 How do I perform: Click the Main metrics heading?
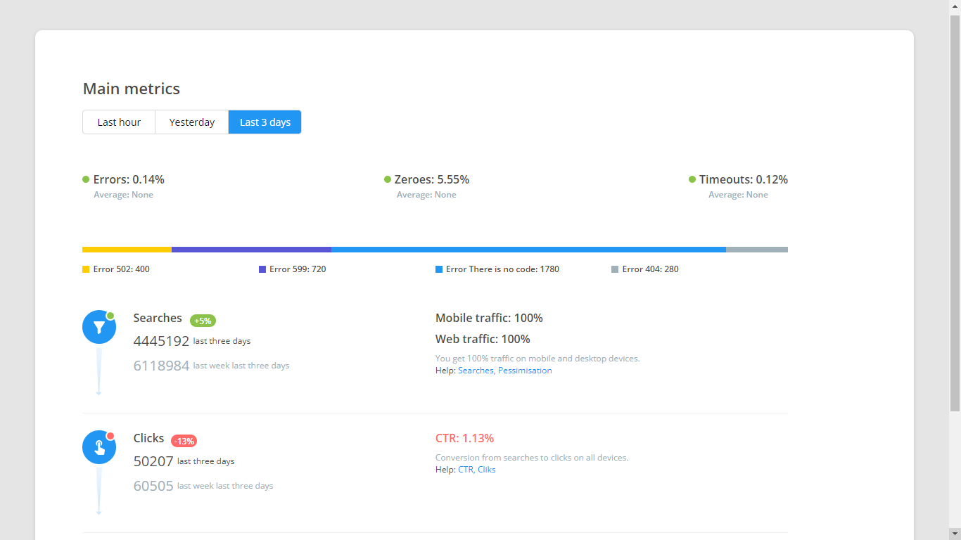(132, 89)
